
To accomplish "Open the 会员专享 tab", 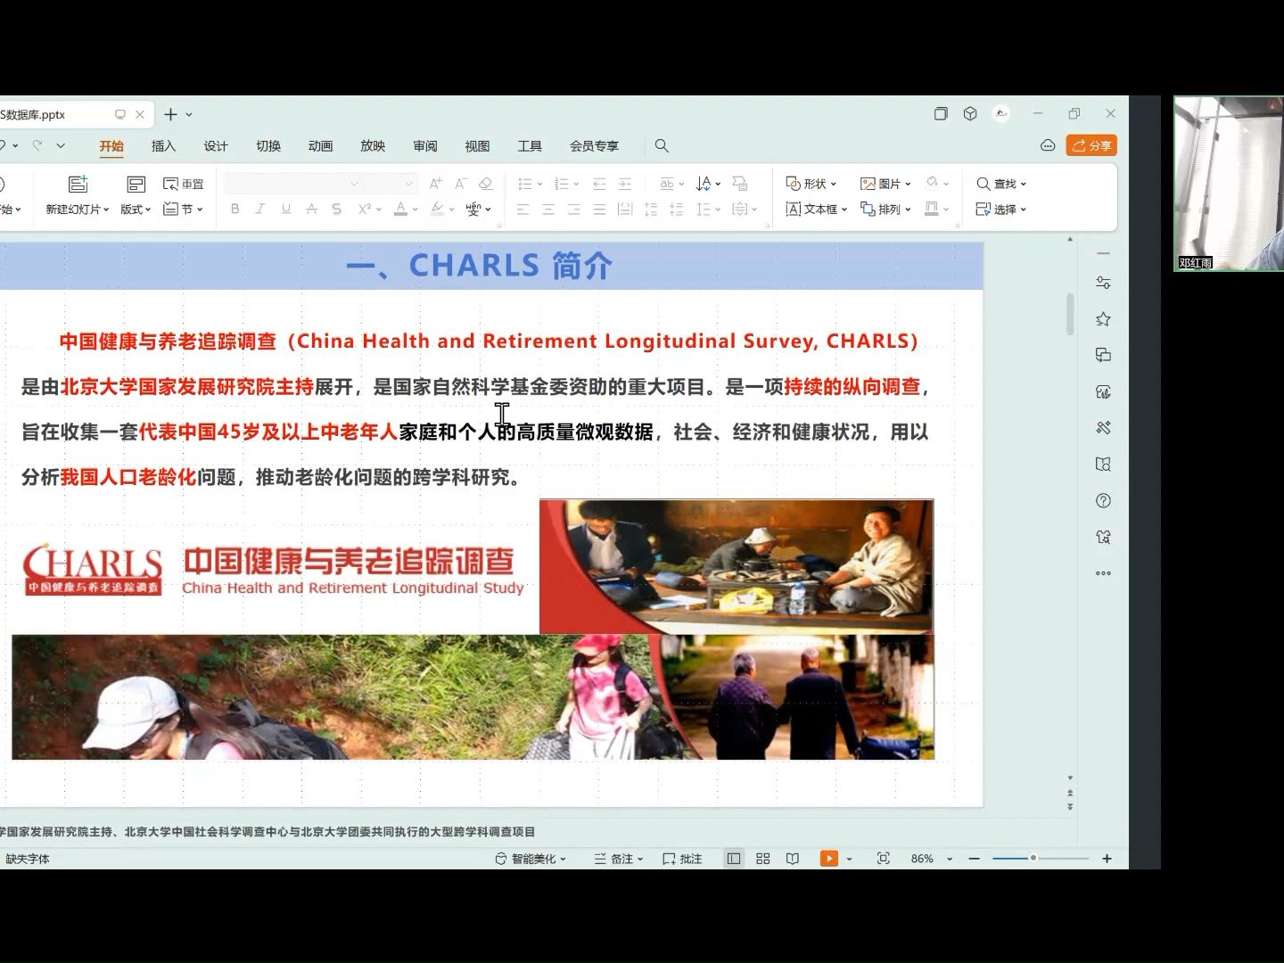I will tap(594, 146).
